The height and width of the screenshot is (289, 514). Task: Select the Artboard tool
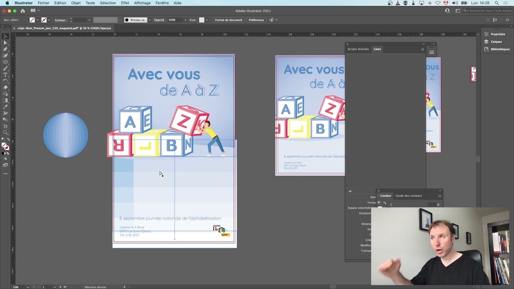click(x=5, y=126)
